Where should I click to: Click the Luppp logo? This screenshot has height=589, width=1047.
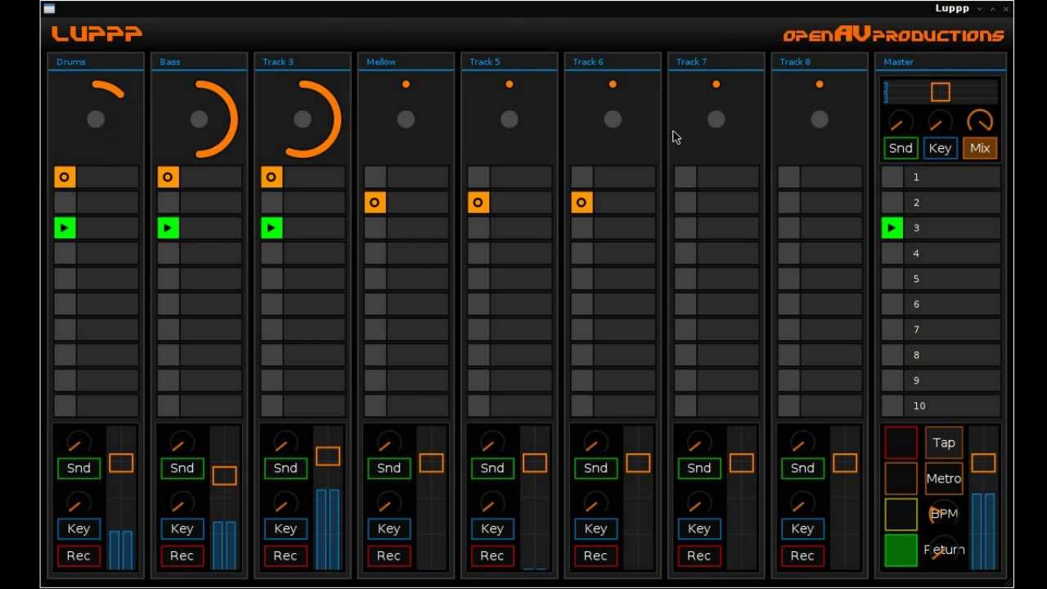tap(97, 34)
